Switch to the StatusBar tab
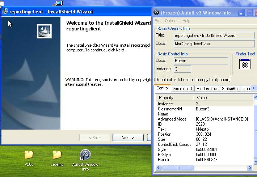This screenshot has height=177, width=257. (230, 88)
